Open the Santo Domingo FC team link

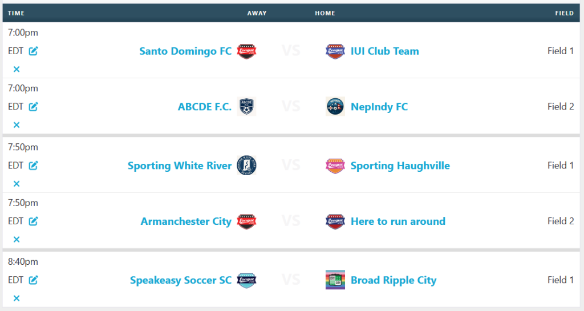click(x=185, y=51)
